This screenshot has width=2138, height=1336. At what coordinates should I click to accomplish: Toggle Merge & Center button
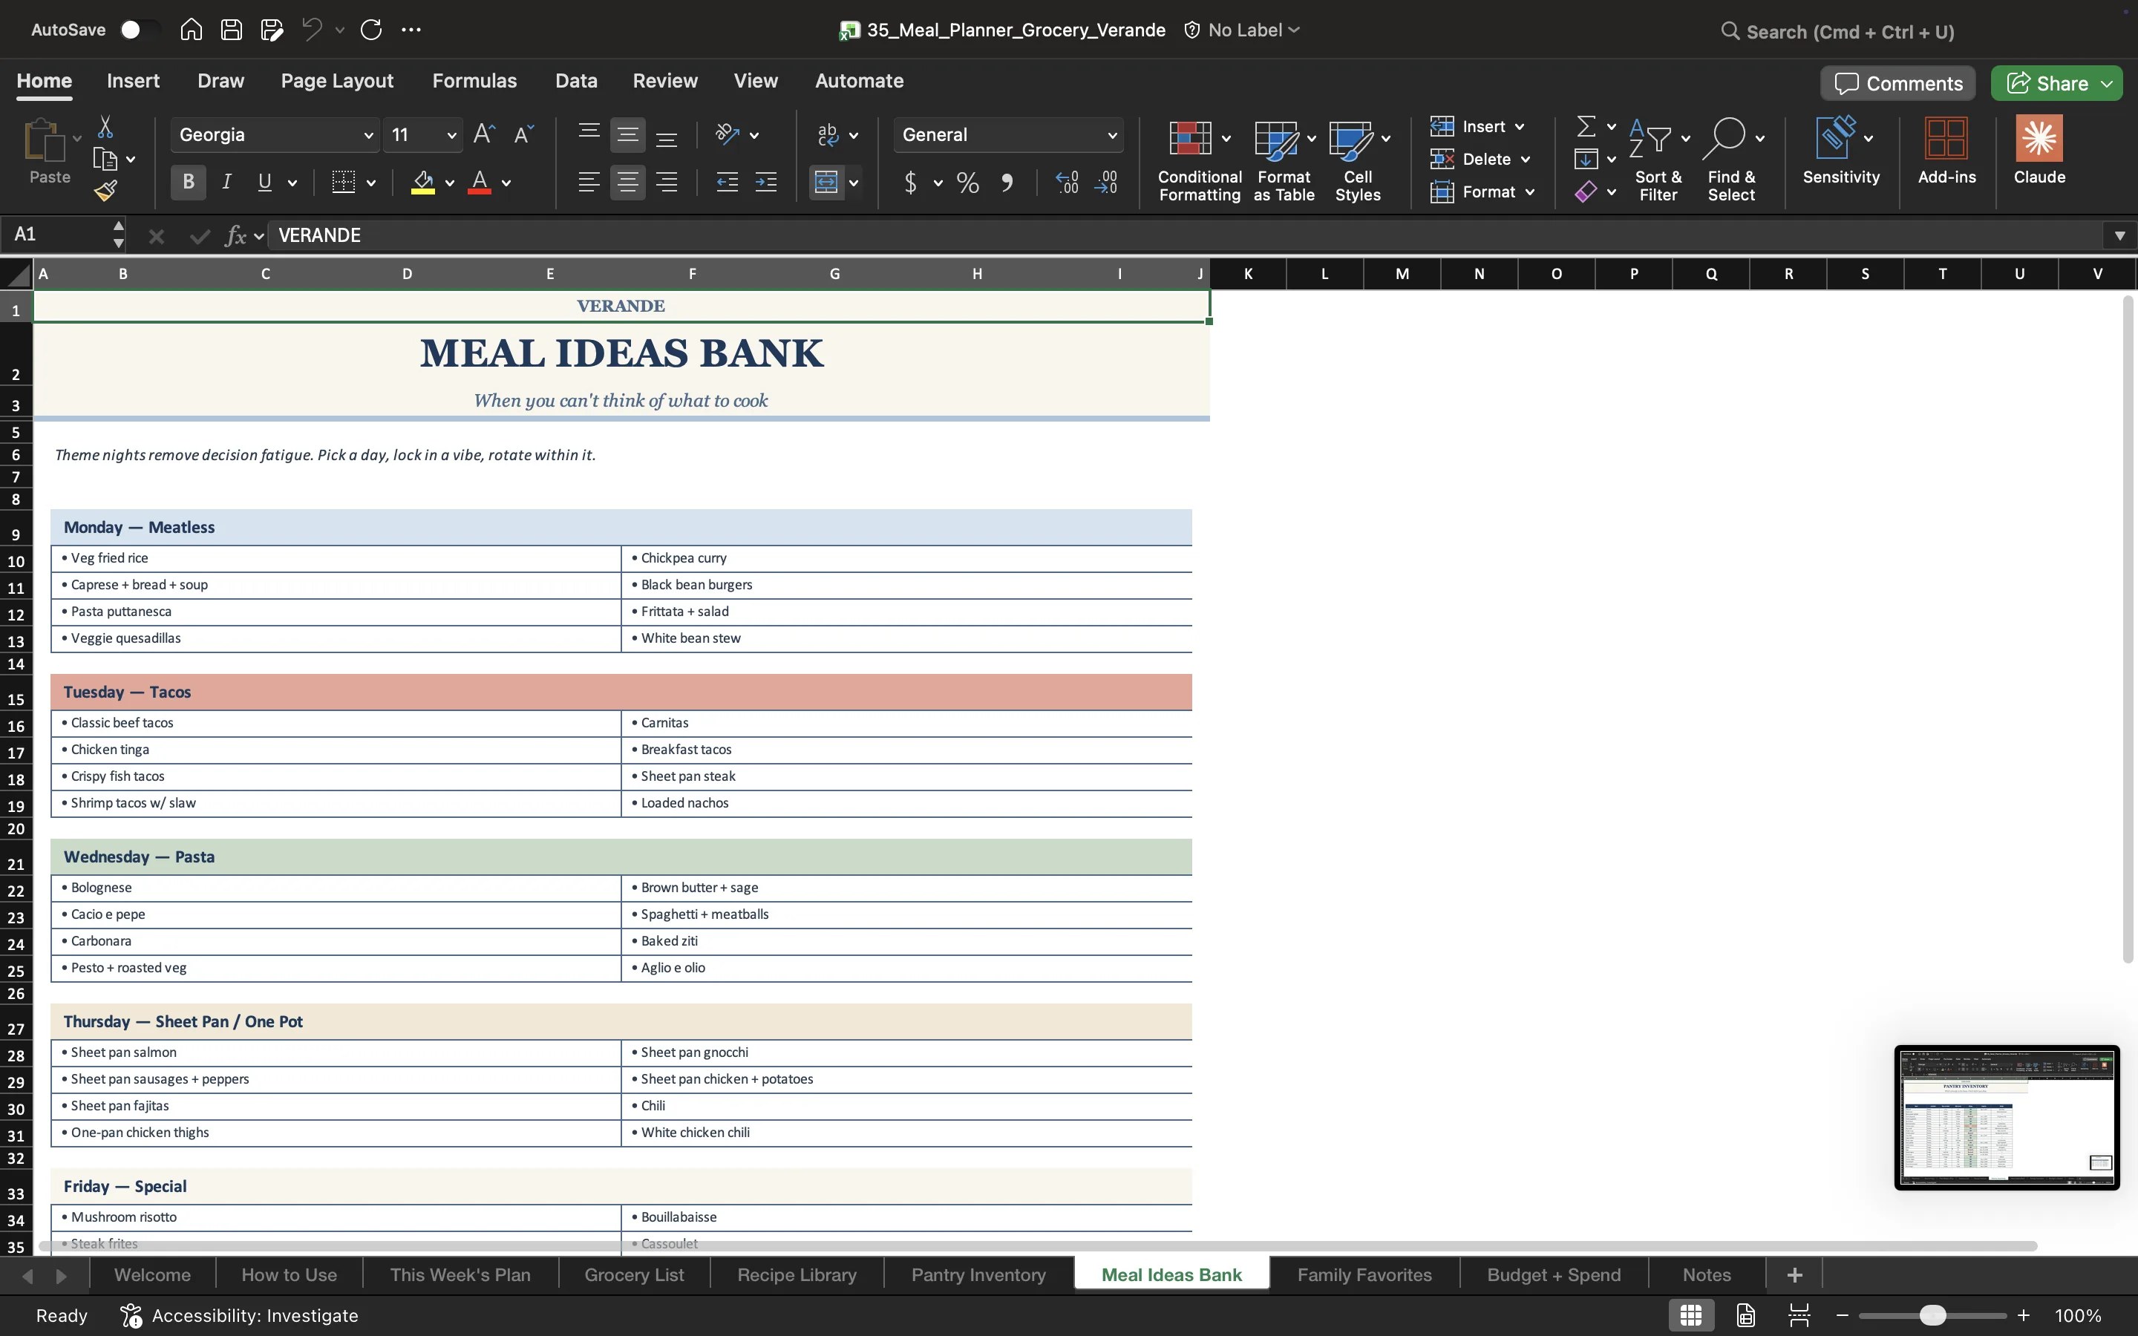[826, 182]
